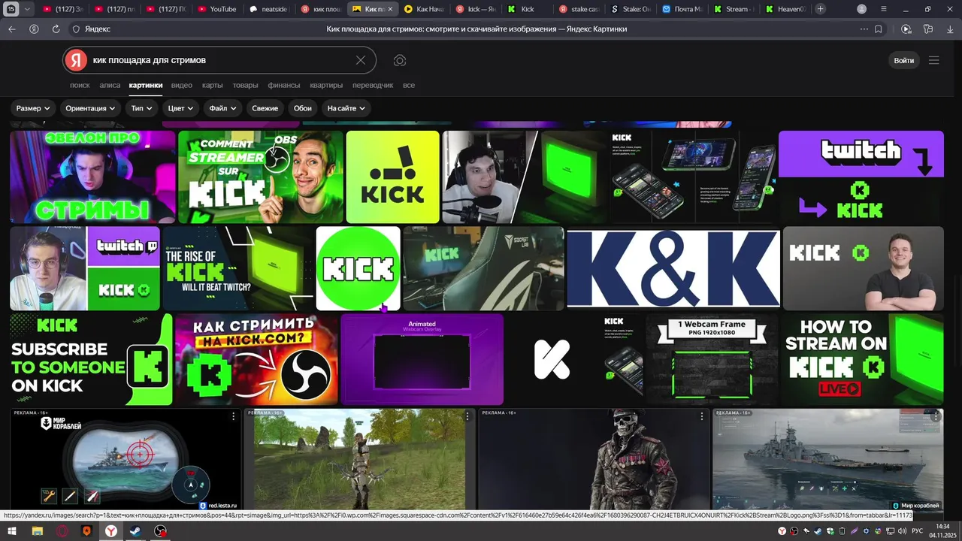
Task: Expand the Тип filter dropdown
Action: click(141, 108)
